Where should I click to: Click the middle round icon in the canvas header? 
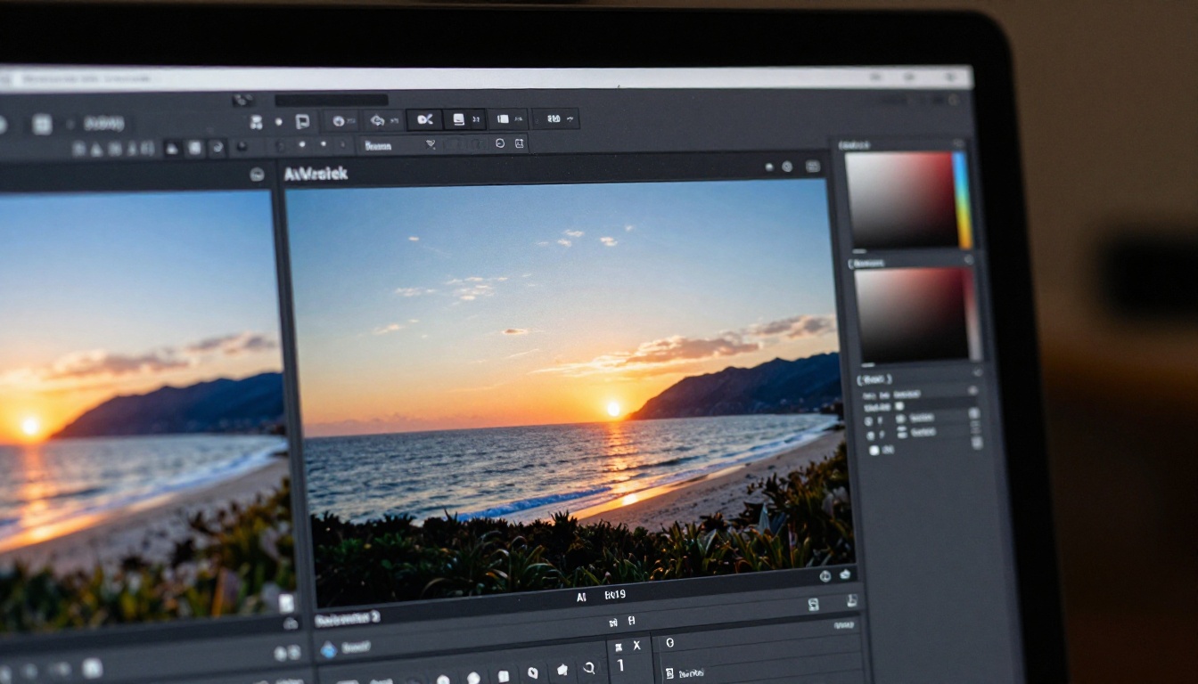(787, 167)
